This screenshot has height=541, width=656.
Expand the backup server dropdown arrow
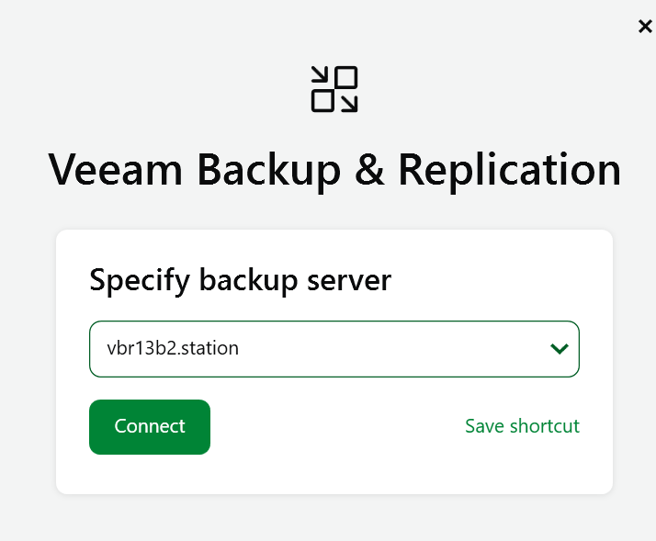(x=559, y=349)
